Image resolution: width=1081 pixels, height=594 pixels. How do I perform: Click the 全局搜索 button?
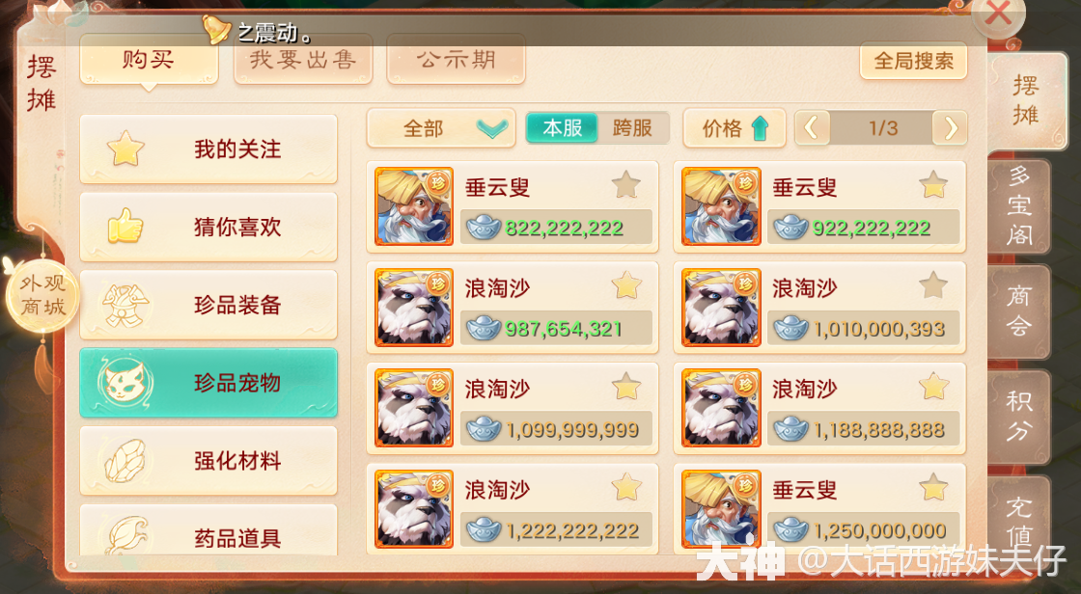click(x=913, y=62)
